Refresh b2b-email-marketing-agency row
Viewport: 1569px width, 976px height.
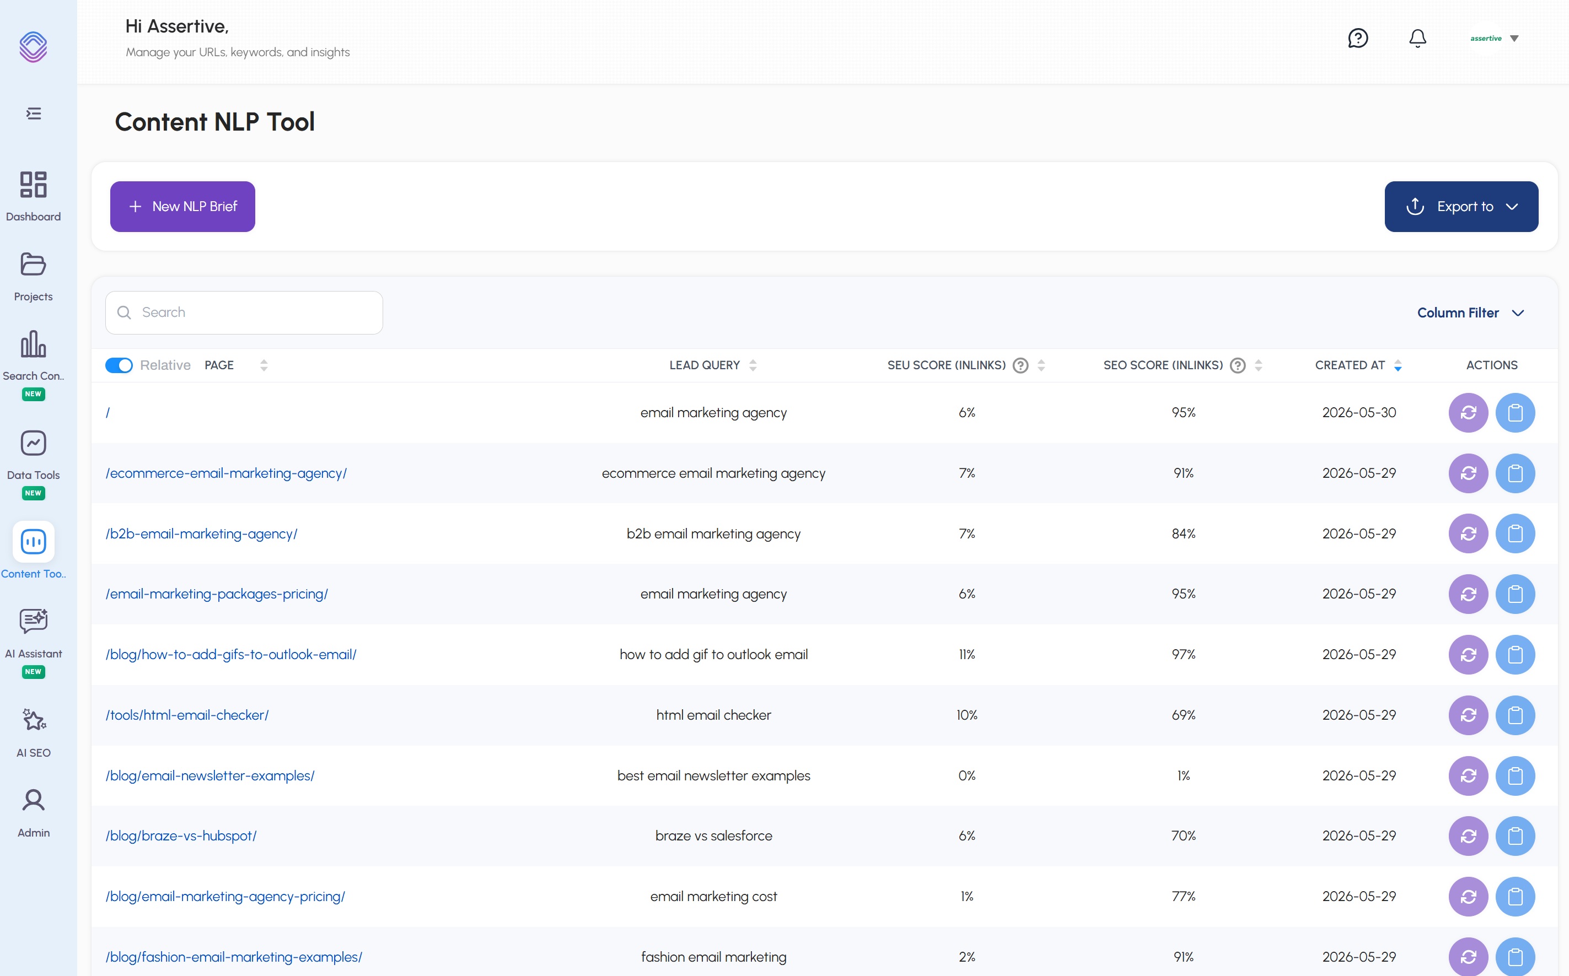(1468, 534)
